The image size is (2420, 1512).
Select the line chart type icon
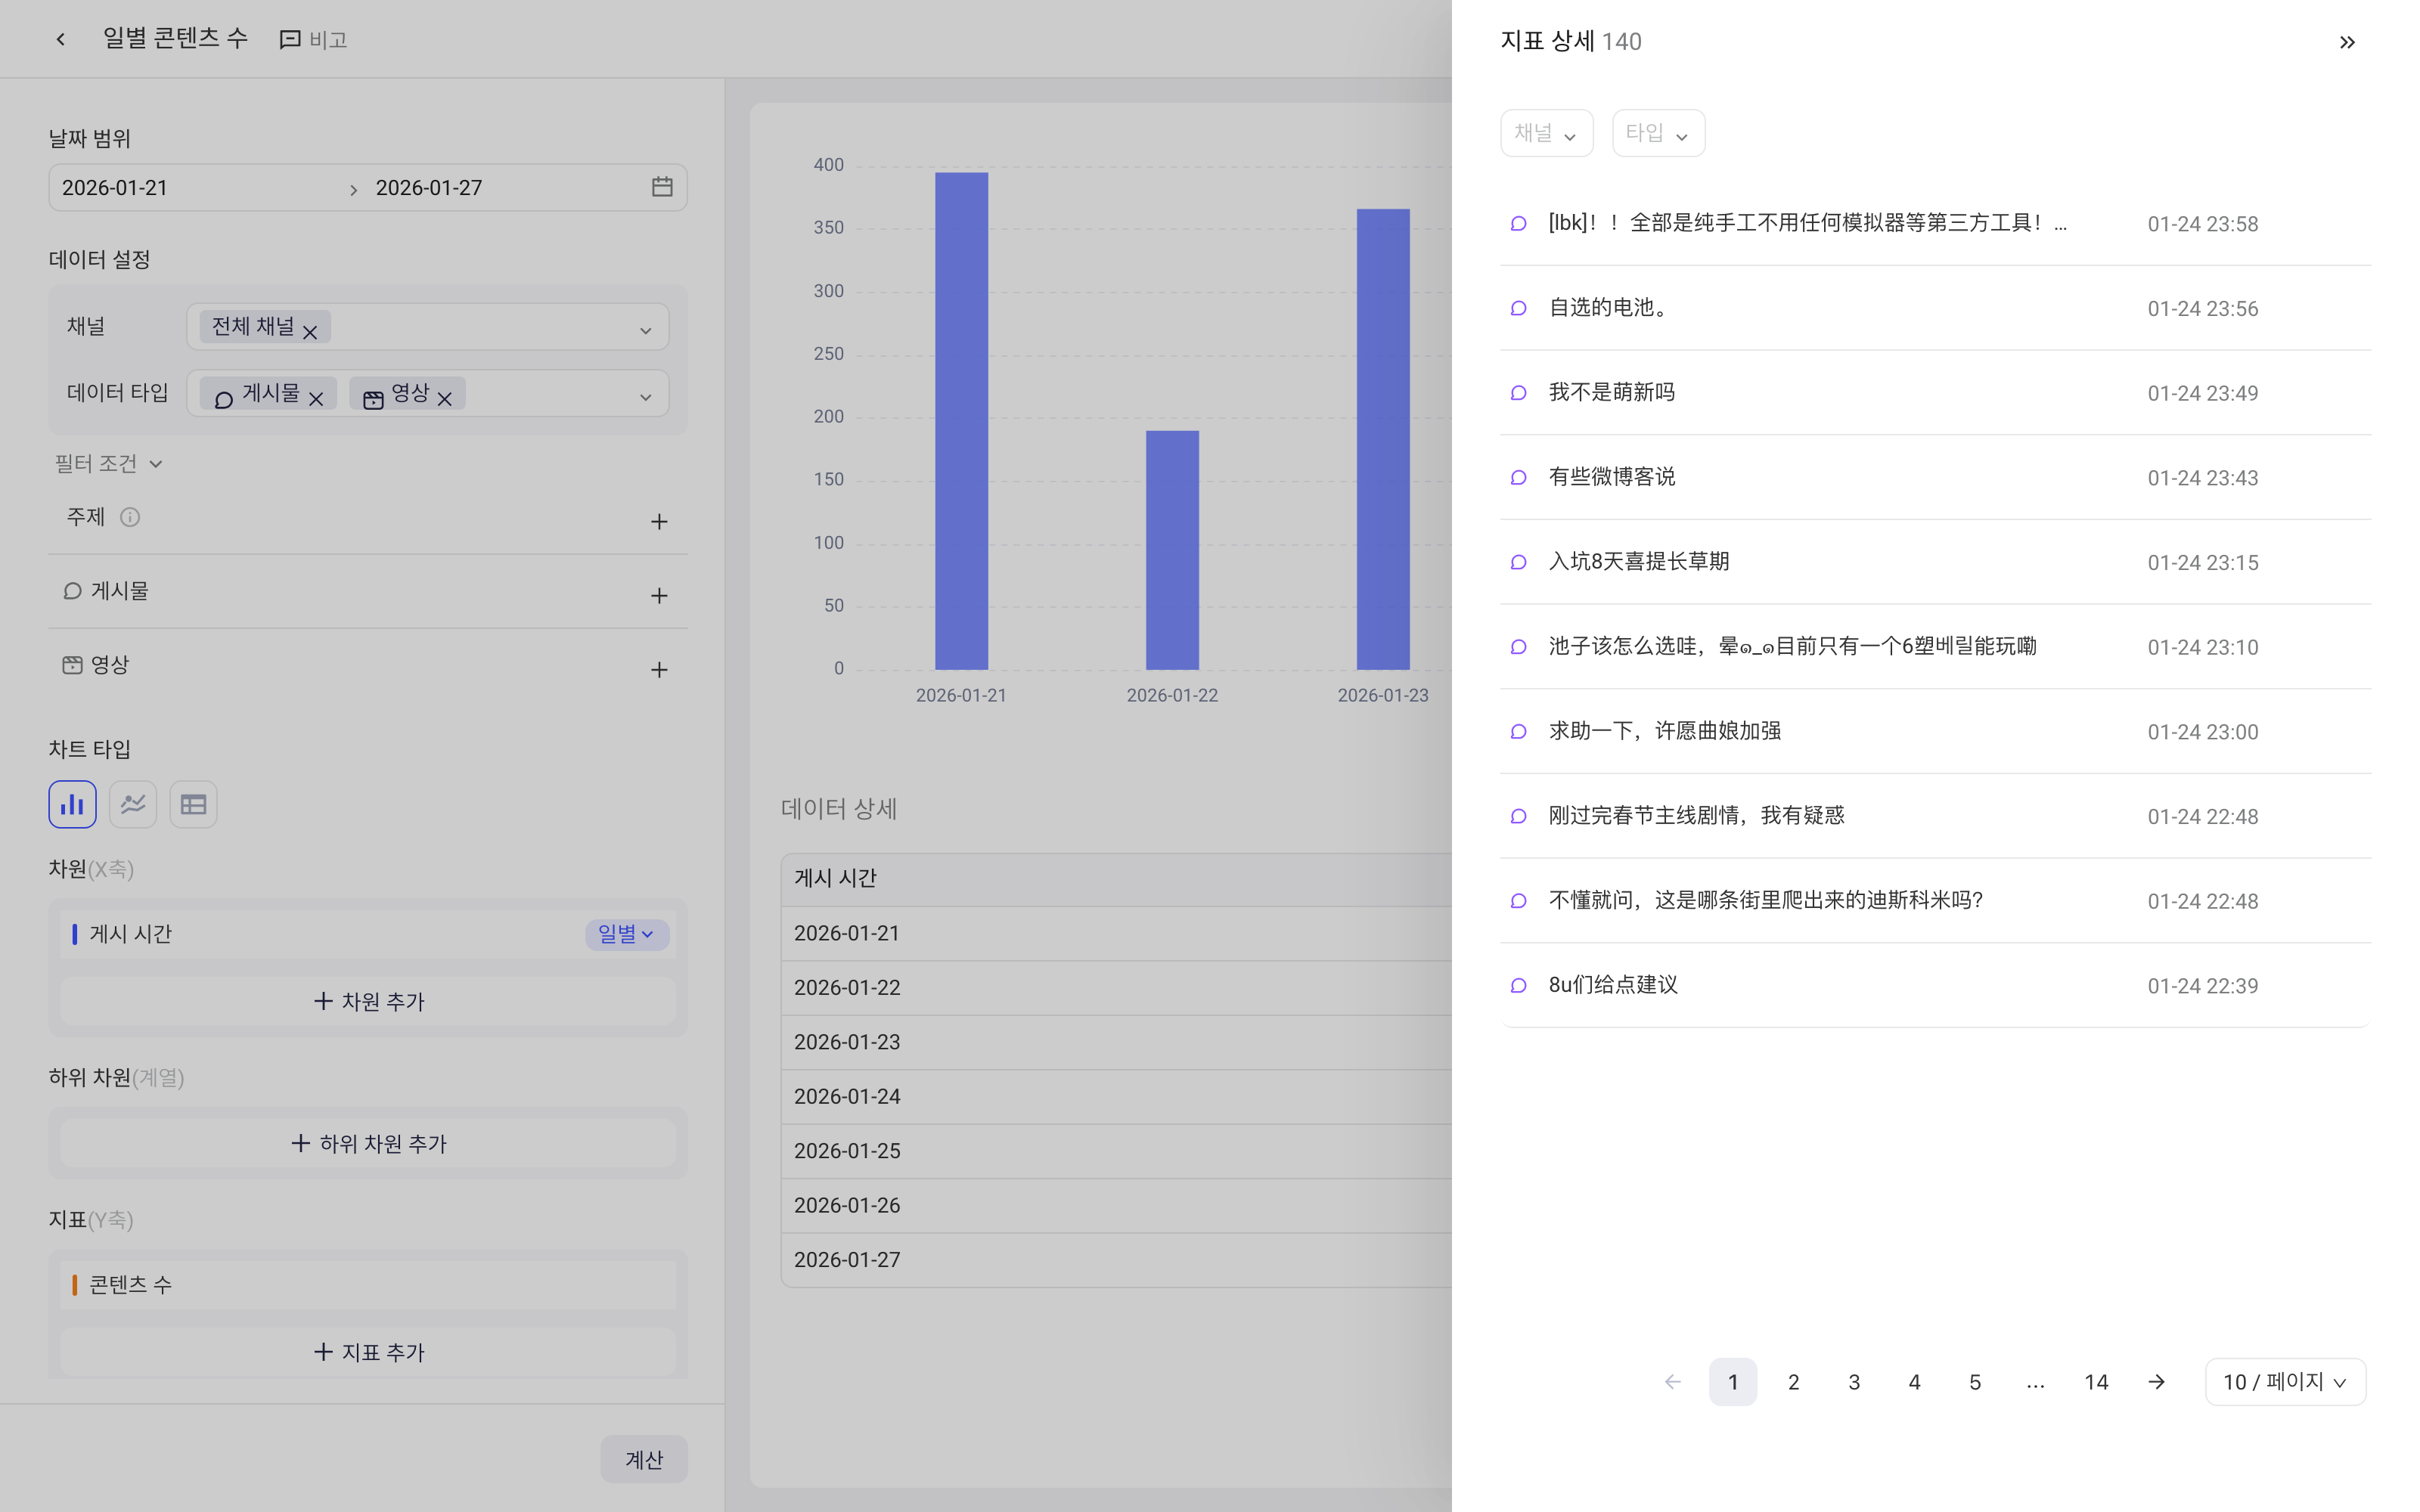pyautogui.click(x=133, y=804)
